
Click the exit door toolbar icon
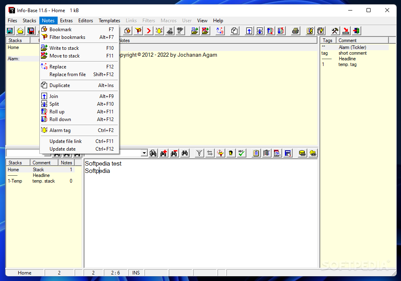tap(356, 31)
